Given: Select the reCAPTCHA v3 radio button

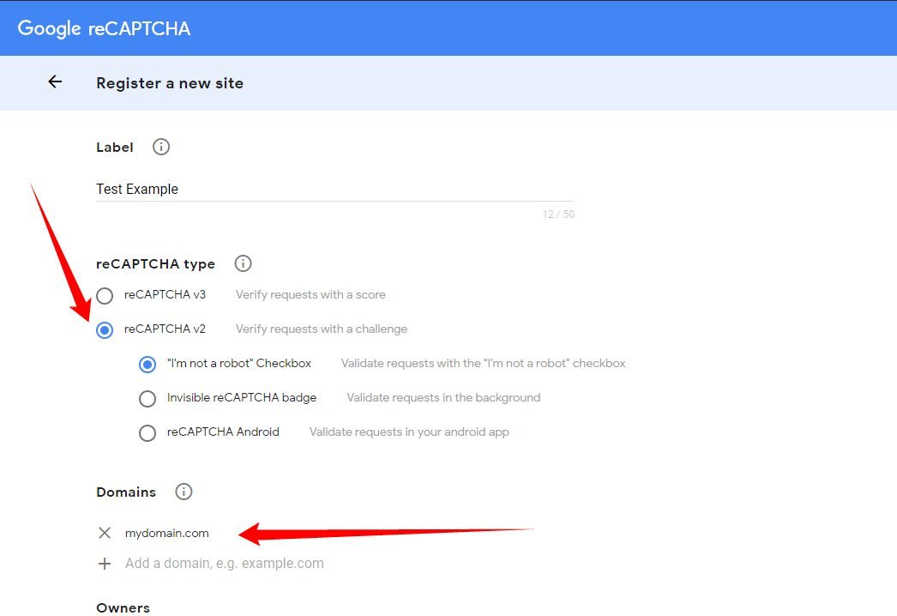Looking at the screenshot, I should (x=105, y=296).
